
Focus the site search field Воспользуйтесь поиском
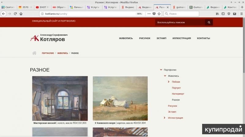click(180, 22)
